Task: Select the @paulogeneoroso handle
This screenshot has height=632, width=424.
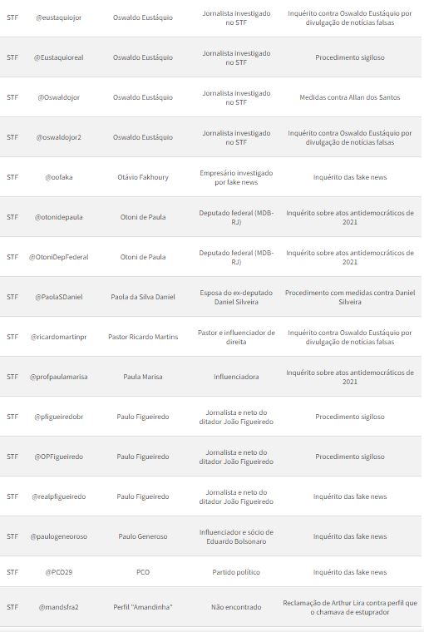Action: tap(59, 536)
